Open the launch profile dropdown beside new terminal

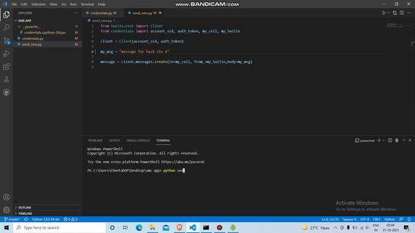[x=383, y=140]
